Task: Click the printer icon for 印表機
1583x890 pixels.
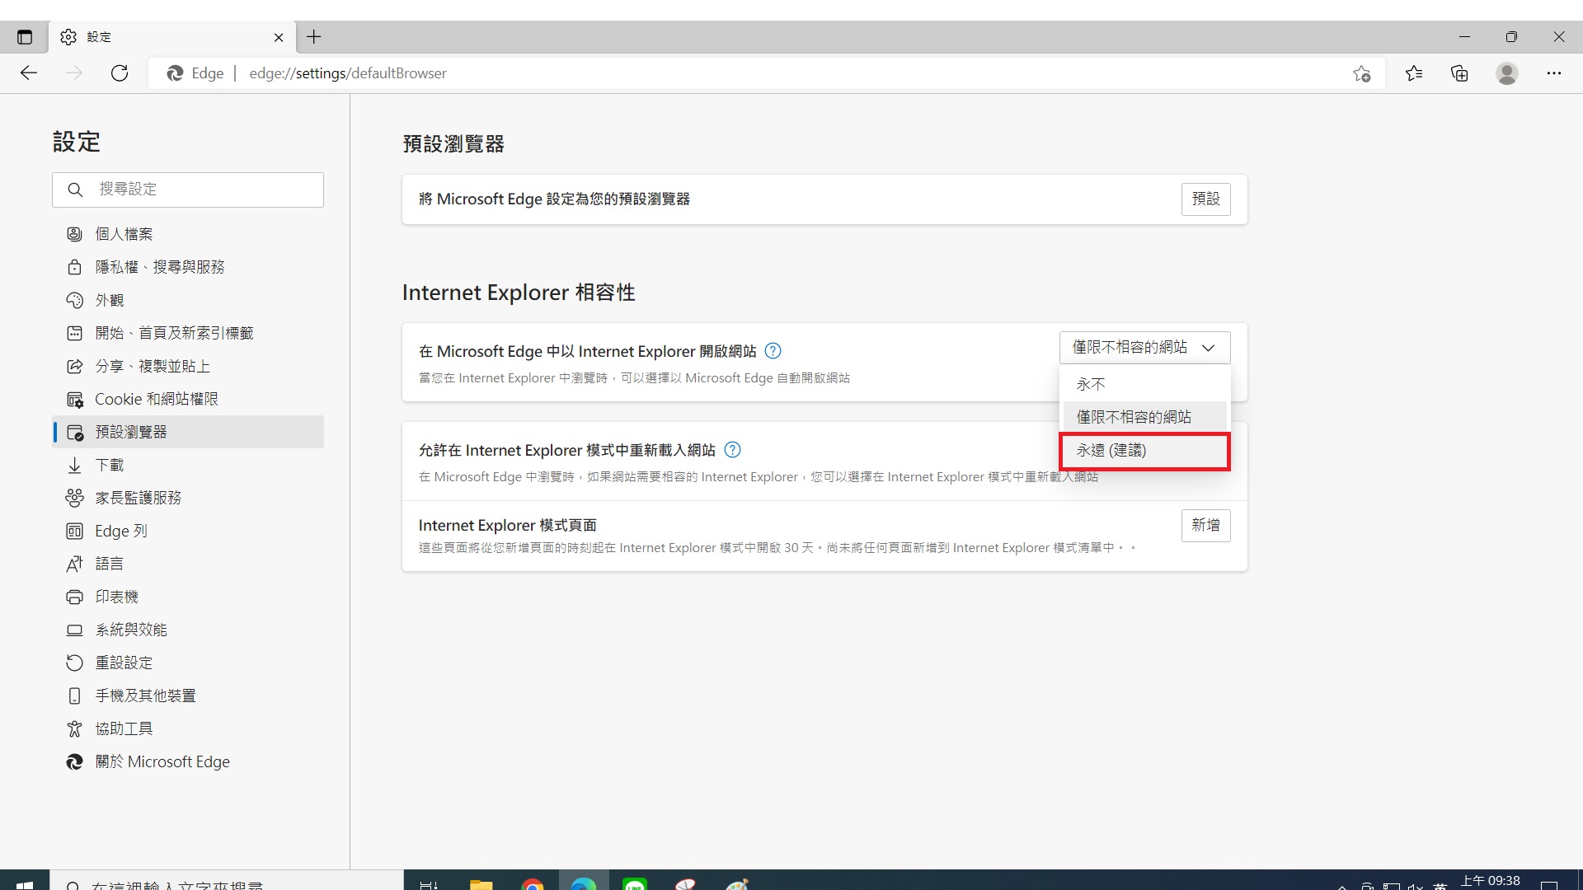Action: (x=74, y=597)
